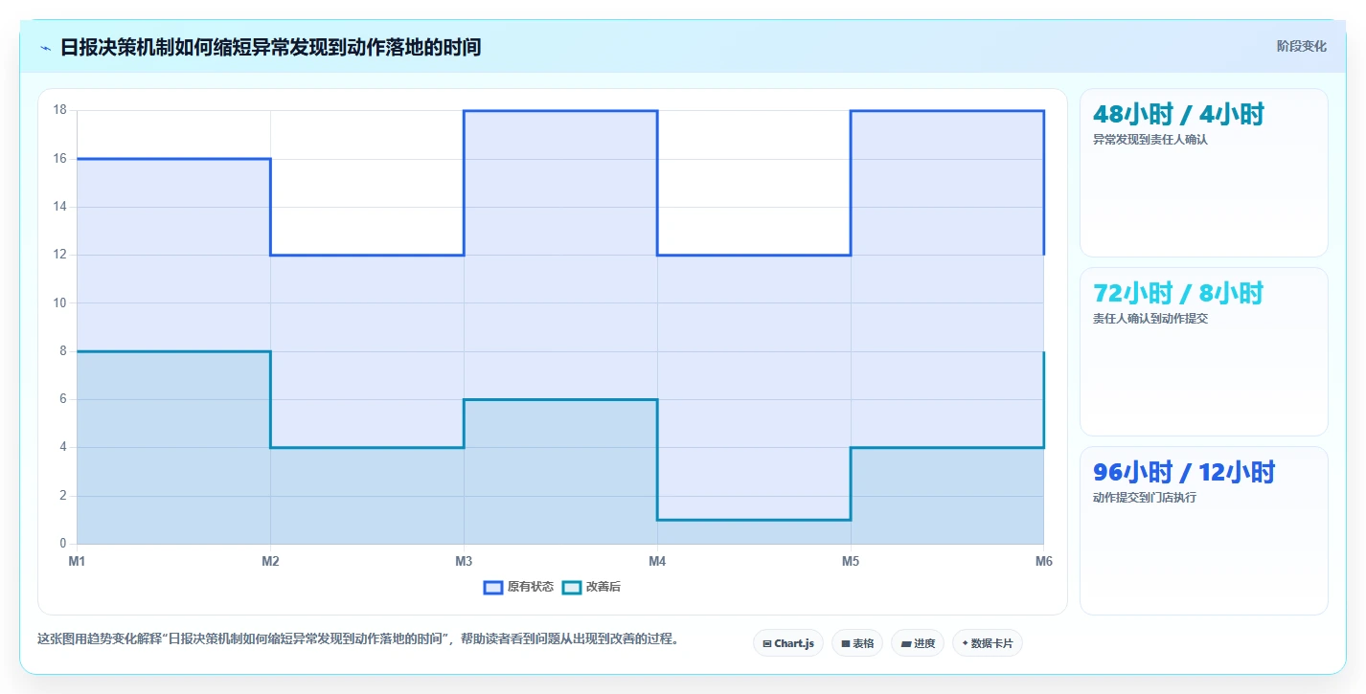Click the blue line segment between M3 and M4

click(560, 111)
